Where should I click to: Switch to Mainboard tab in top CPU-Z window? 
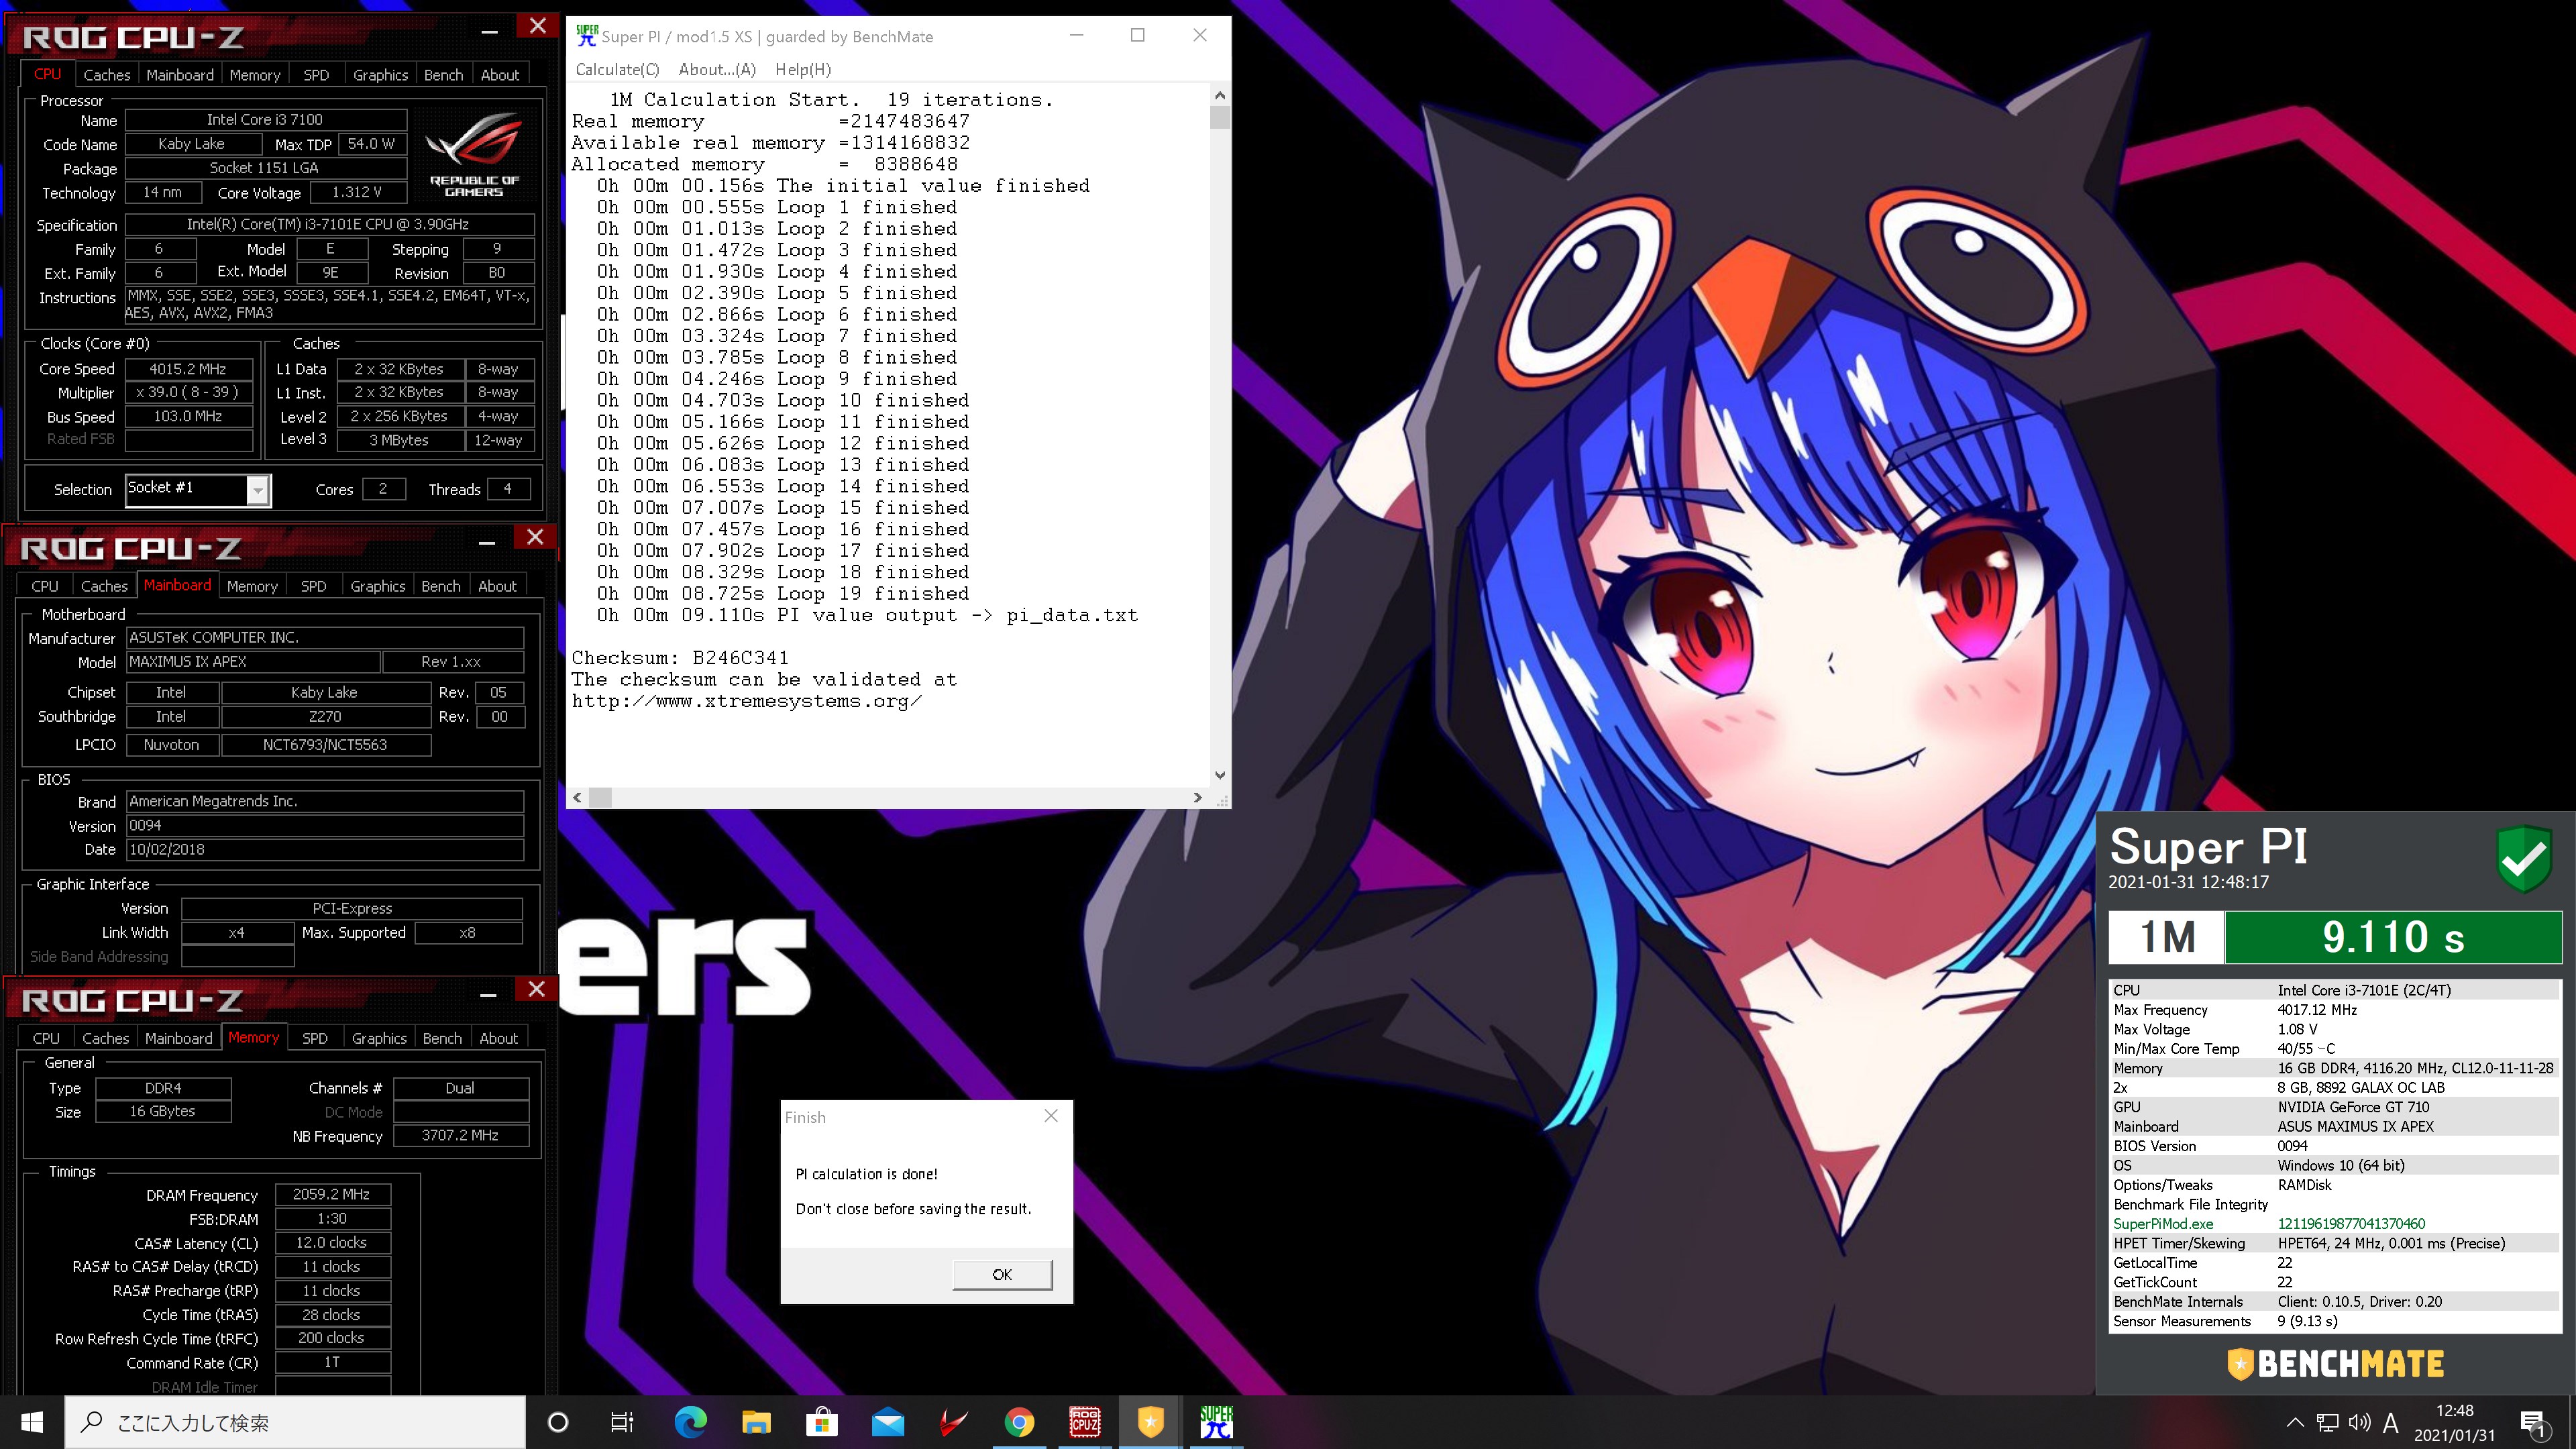tap(180, 75)
